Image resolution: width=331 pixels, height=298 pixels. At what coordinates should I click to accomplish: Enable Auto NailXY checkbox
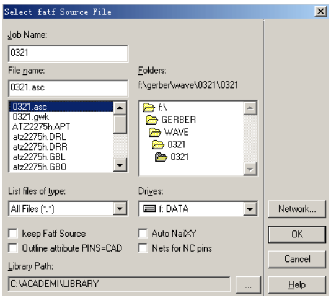coord(143,234)
